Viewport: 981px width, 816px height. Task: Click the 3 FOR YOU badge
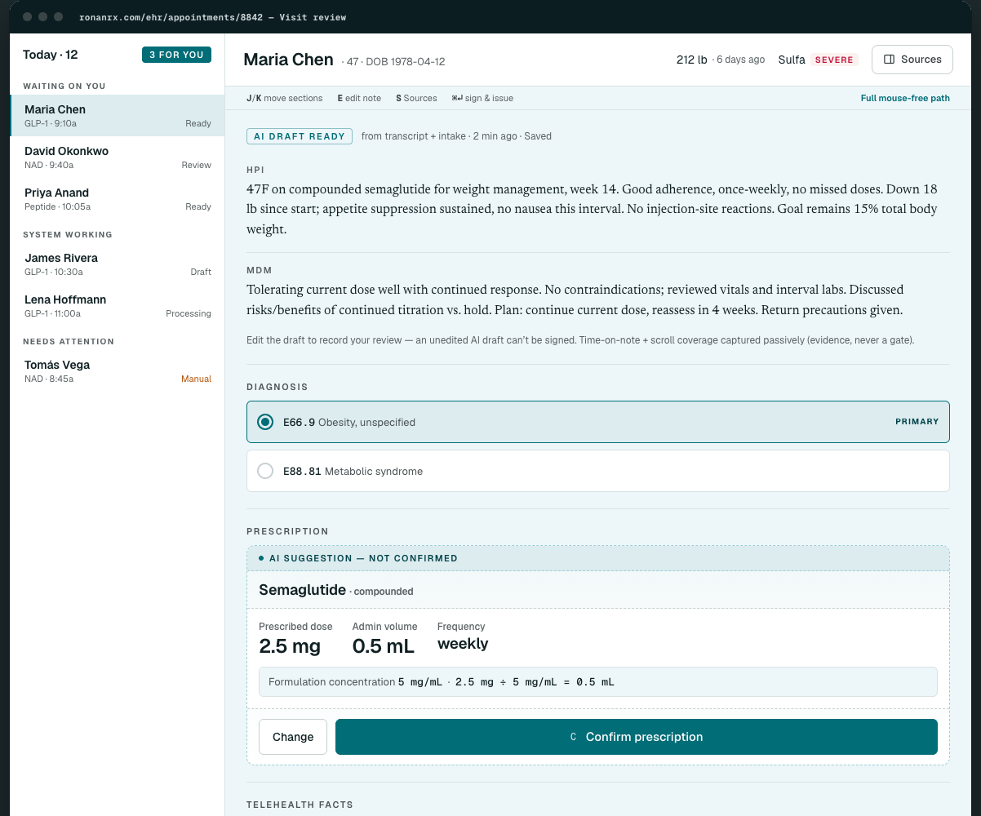click(176, 55)
